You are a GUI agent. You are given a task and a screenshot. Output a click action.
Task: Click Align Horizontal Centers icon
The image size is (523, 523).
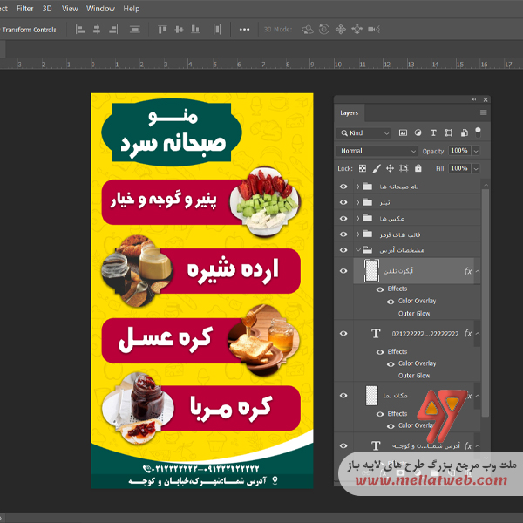(x=97, y=30)
